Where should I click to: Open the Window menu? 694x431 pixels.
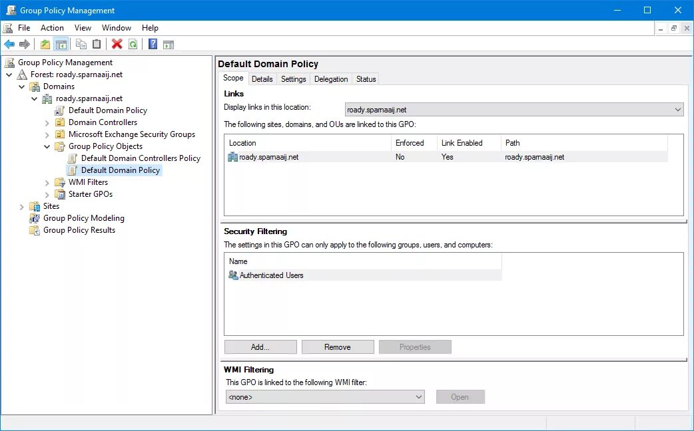[x=117, y=28]
